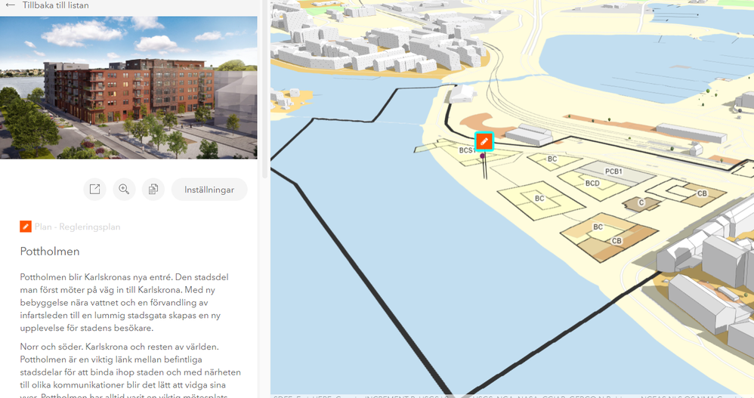Image resolution: width=754 pixels, height=398 pixels.
Task: Click the zoom-to magnifier icon
Action: pos(124,190)
